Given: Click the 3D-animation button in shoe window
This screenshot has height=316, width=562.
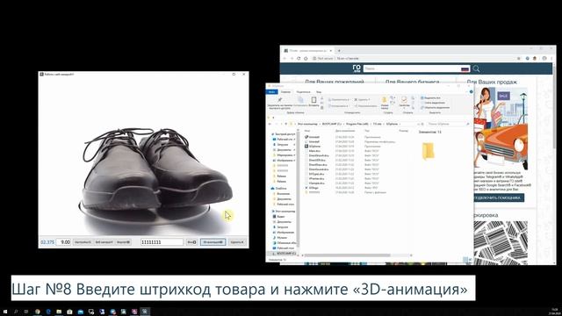Looking at the screenshot, I should pyautogui.click(x=213, y=242).
